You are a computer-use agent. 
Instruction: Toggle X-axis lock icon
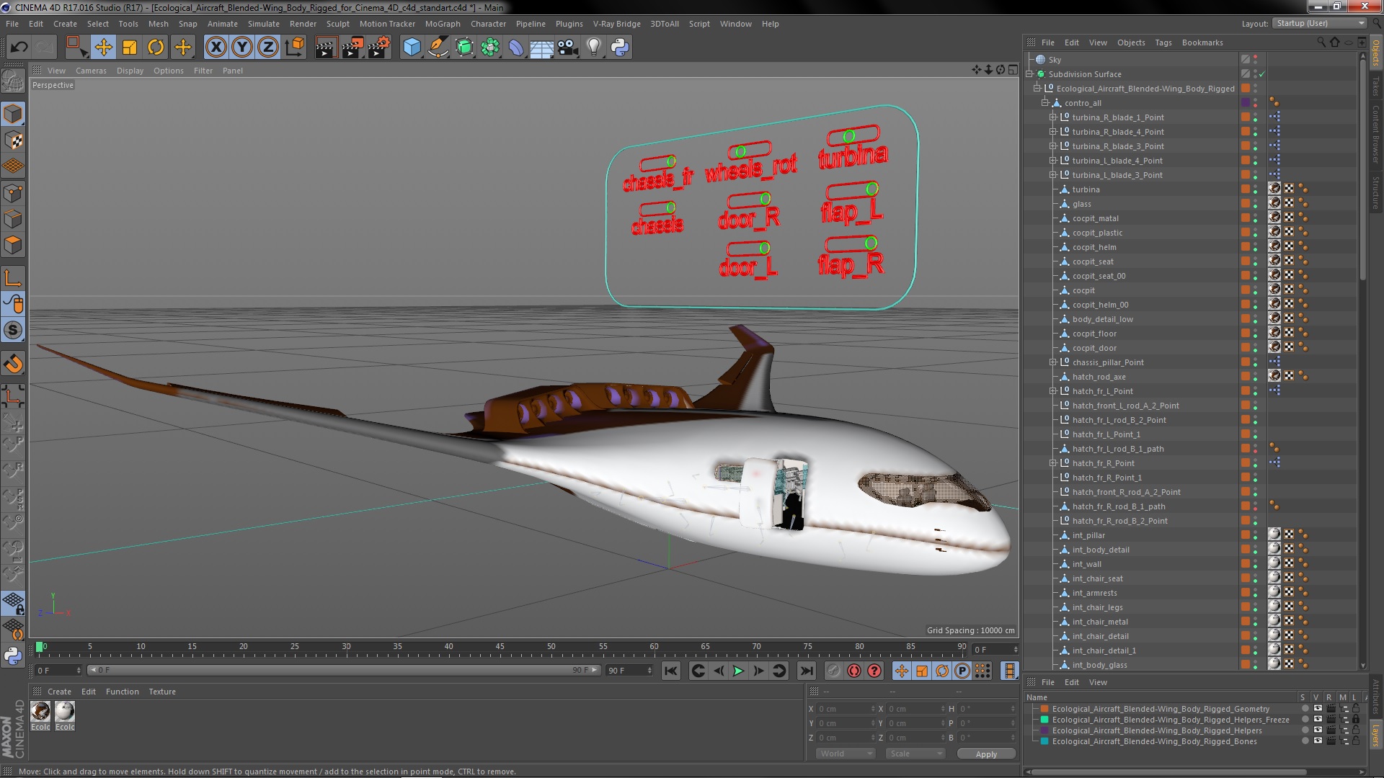click(216, 48)
